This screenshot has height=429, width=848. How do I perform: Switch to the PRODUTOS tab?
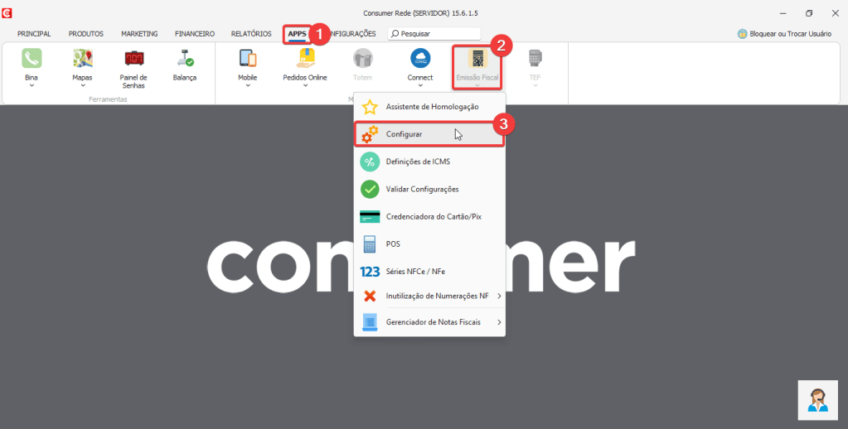pyautogui.click(x=85, y=34)
